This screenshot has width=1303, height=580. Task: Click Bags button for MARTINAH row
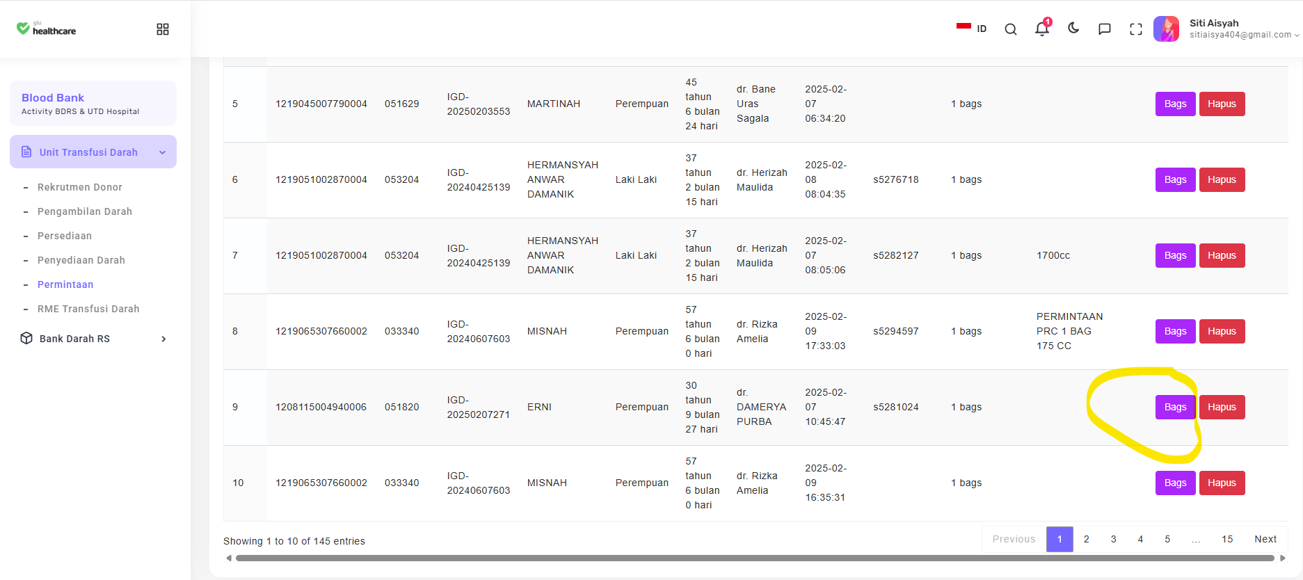coord(1176,104)
